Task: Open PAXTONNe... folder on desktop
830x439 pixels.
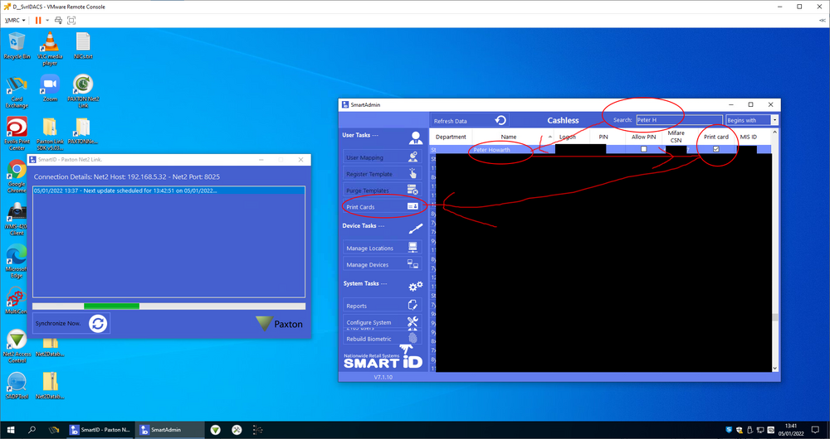Action: [83, 131]
